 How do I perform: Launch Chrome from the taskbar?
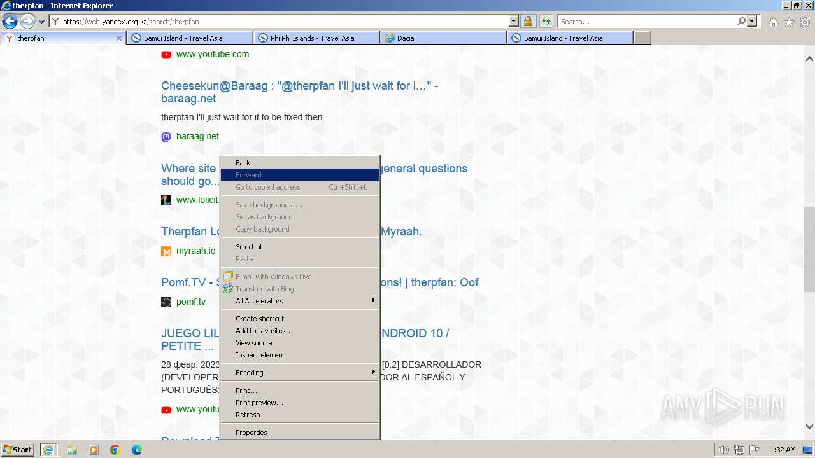(x=115, y=450)
